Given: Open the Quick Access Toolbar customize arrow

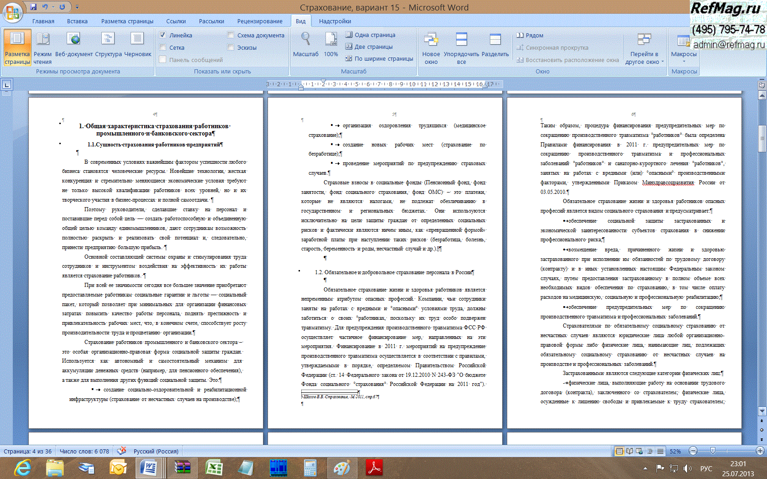Looking at the screenshot, I should click(77, 7).
